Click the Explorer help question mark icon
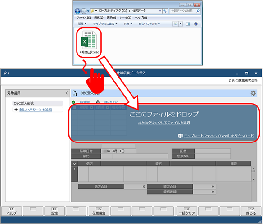The image size is (263, 224). point(196,24)
